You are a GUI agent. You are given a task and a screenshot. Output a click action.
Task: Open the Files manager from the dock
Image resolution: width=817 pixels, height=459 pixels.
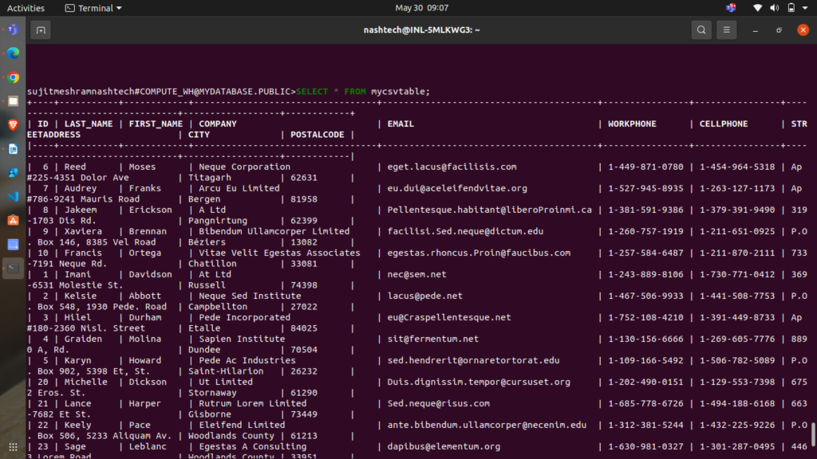[x=13, y=101]
